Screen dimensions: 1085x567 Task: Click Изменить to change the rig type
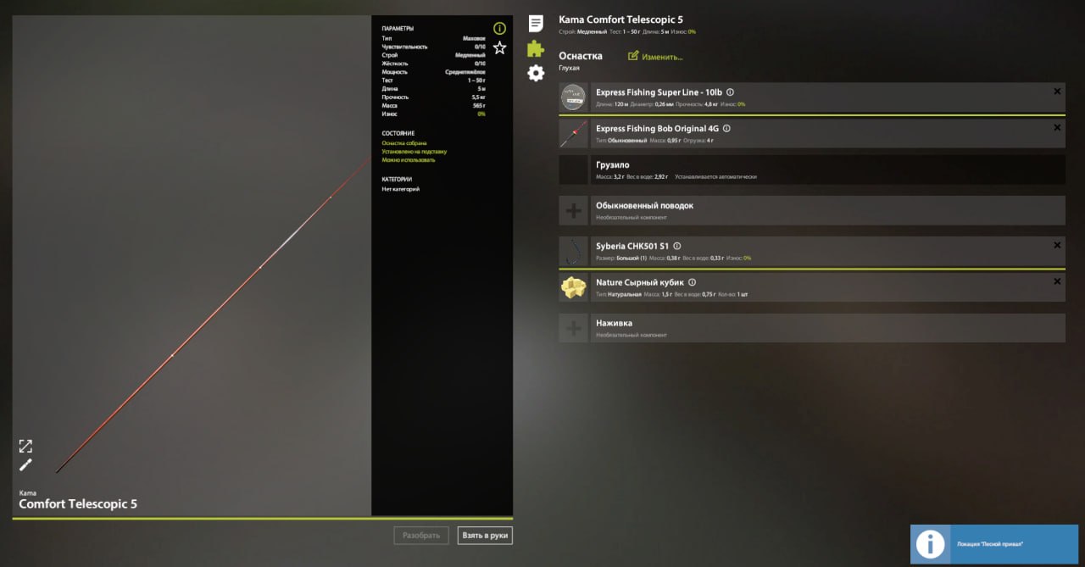tap(662, 57)
